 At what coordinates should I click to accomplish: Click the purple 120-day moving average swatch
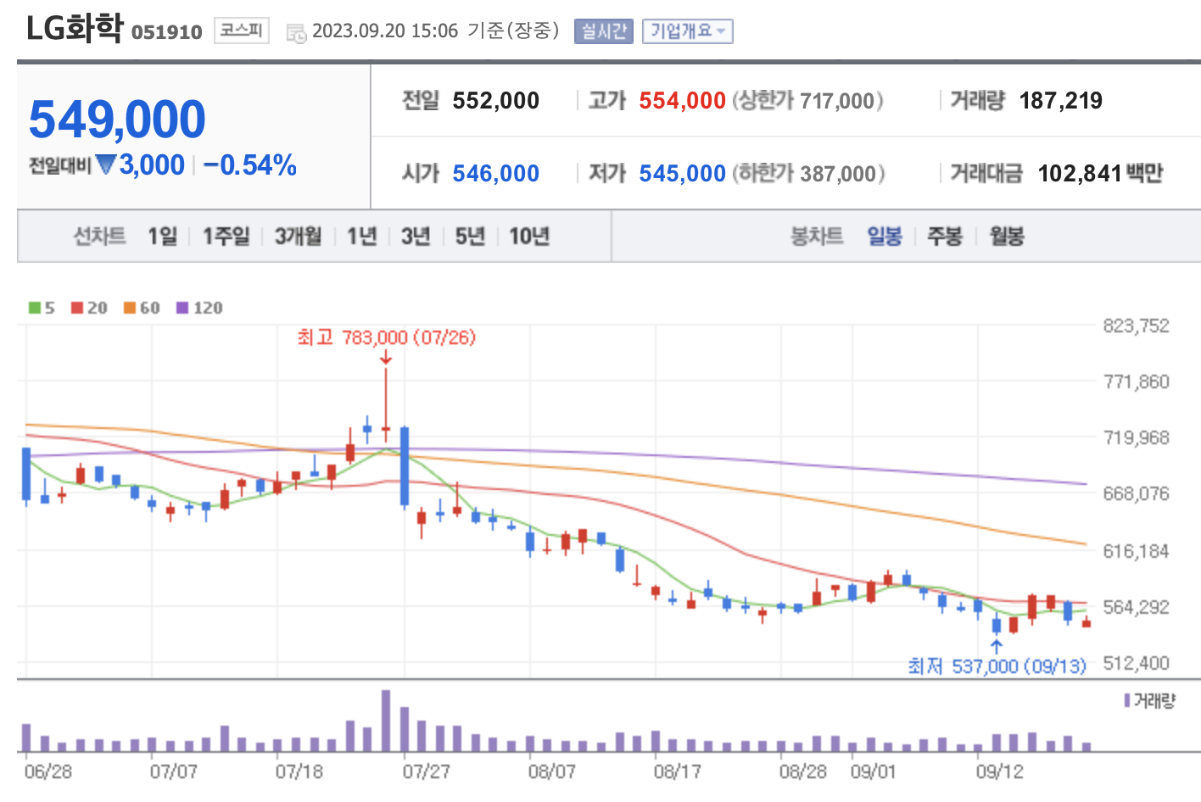tap(182, 308)
